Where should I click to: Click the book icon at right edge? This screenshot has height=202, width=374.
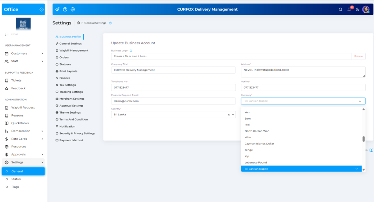[x=371, y=150]
